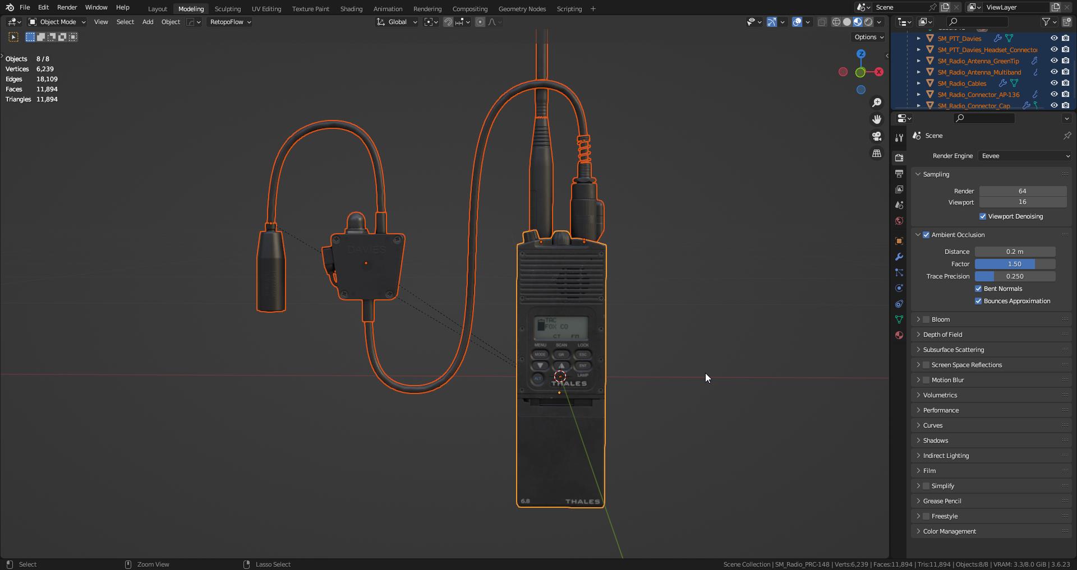Enable Viewport Denoising checkbox
This screenshot has width=1077, height=570.
983,216
